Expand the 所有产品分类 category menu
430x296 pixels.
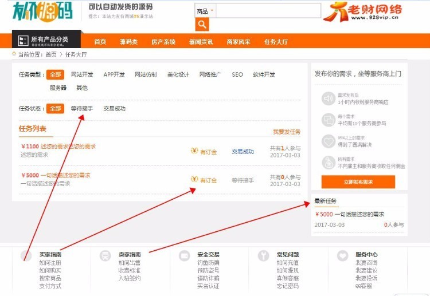[x=46, y=40]
